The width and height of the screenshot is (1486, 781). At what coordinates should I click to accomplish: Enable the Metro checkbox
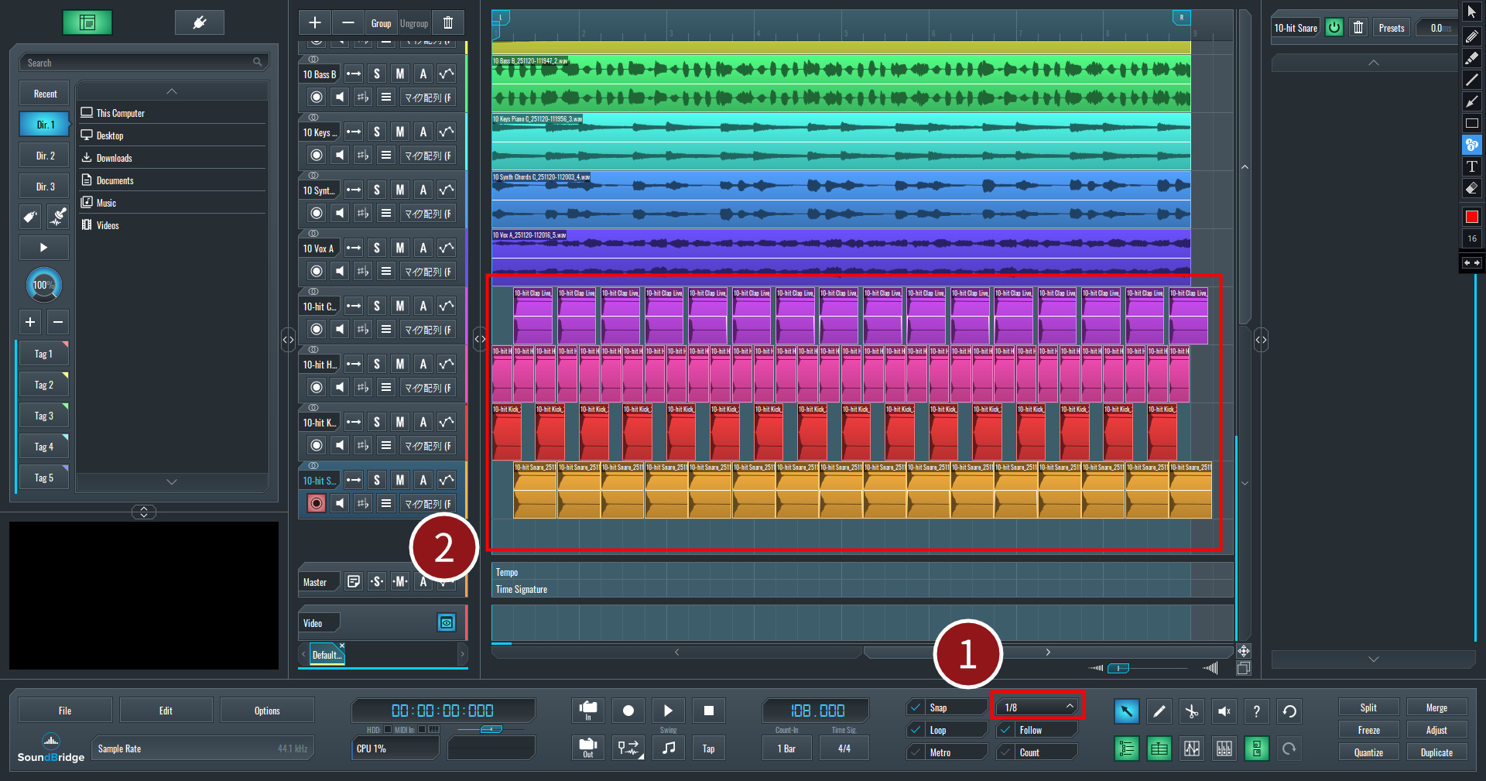point(916,752)
